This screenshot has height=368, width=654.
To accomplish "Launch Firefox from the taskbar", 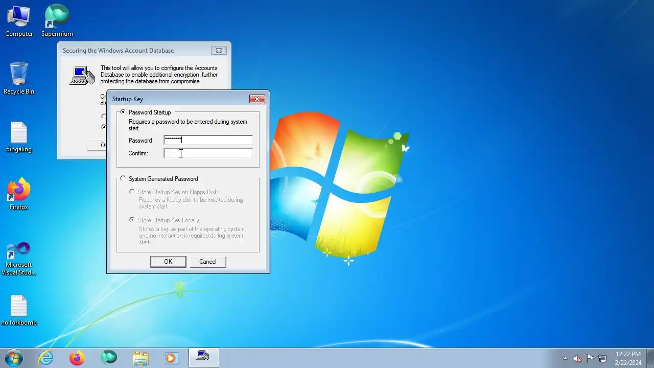I will coord(77,358).
